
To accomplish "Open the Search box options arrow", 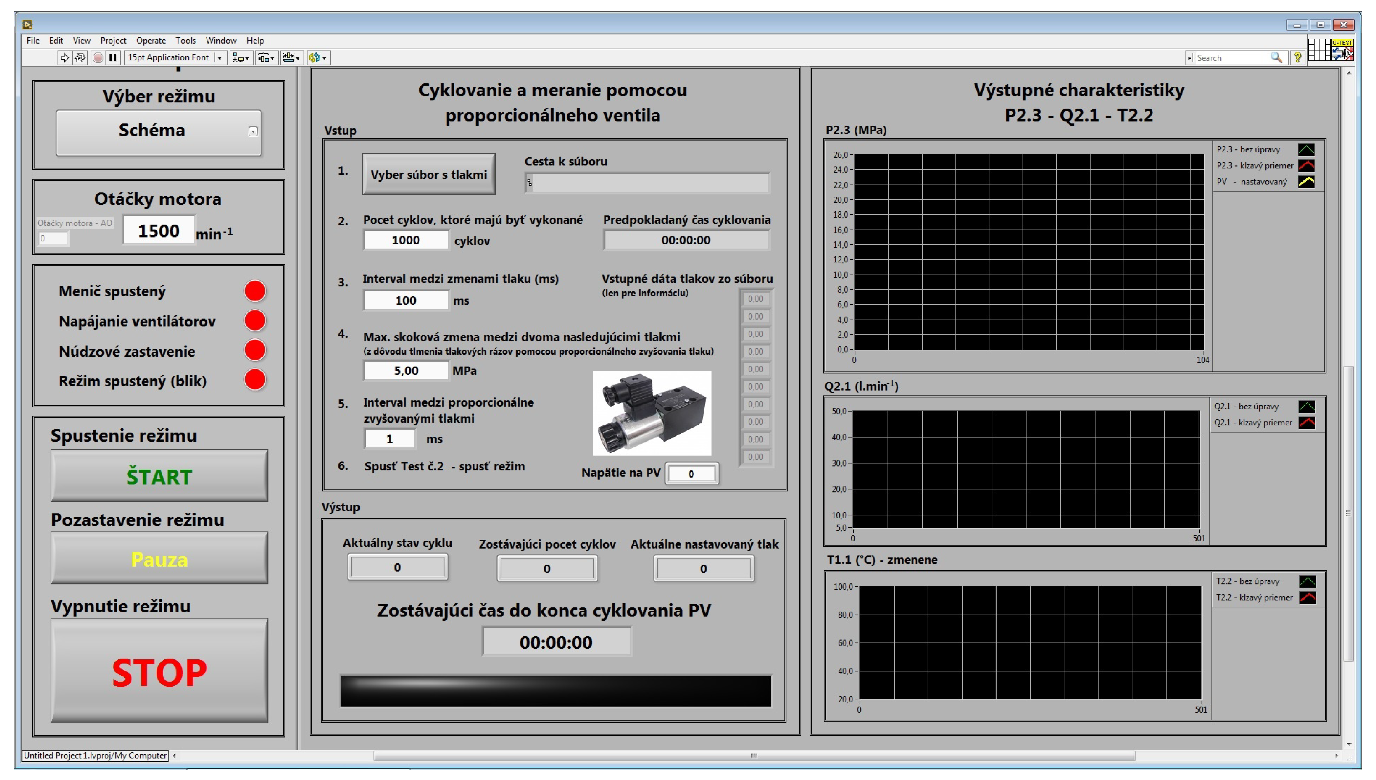I will pyautogui.click(x=1189, y=58).
